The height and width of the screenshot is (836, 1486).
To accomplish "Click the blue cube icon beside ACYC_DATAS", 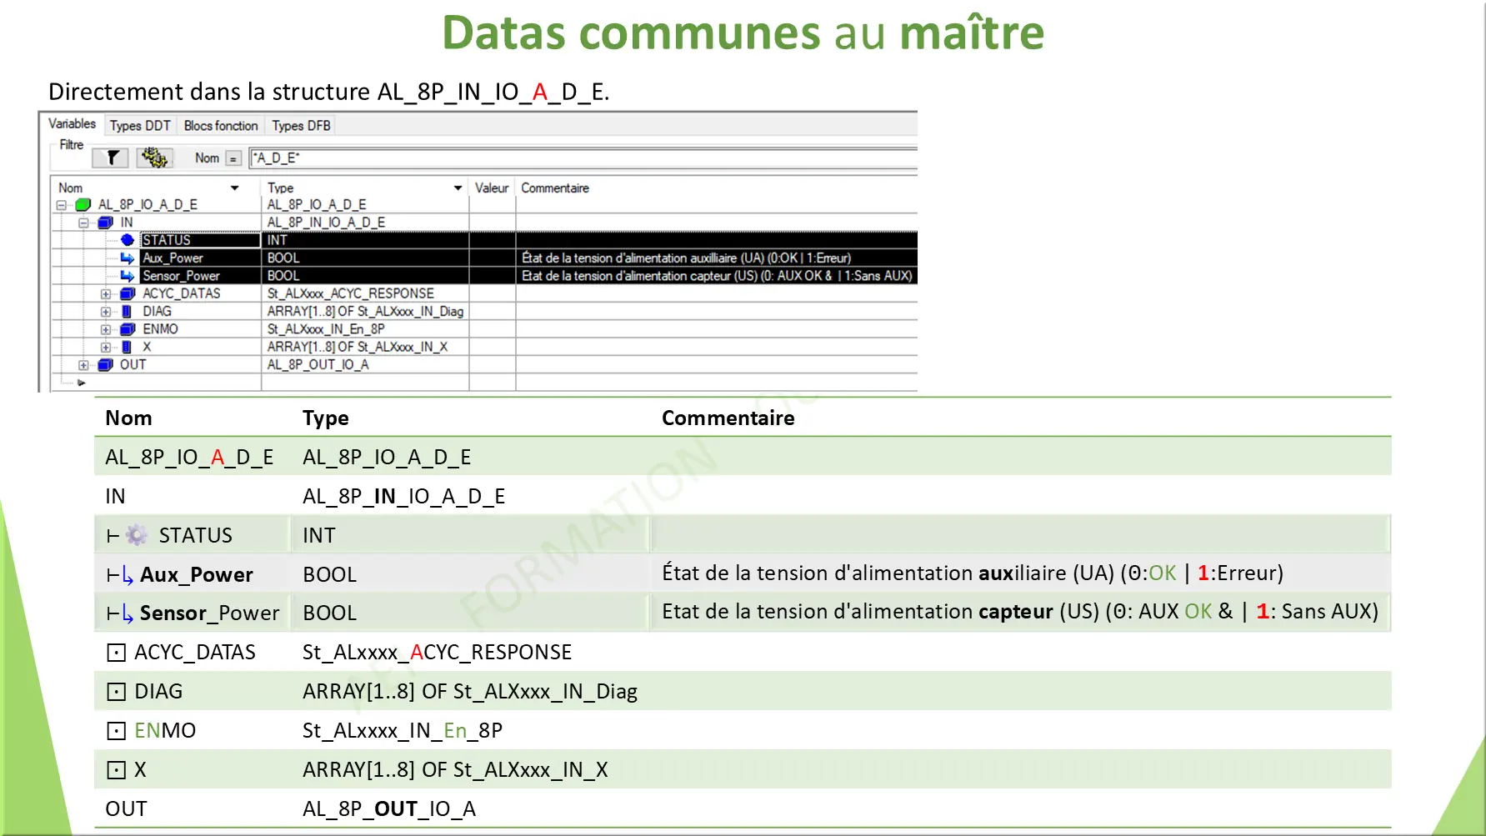I will (x=128, y=293).
